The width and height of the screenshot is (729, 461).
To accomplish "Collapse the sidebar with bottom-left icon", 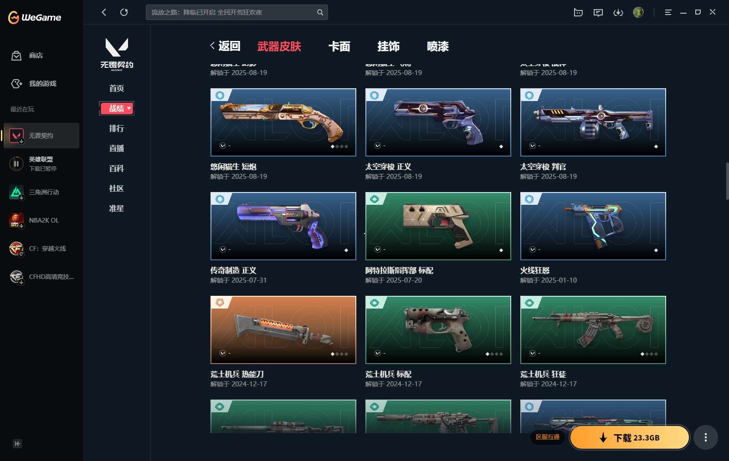I will click(17, 444).
